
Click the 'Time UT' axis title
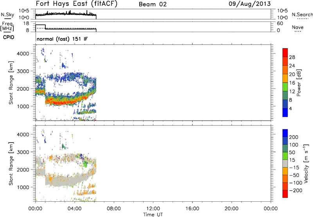[x=153, y=215]
